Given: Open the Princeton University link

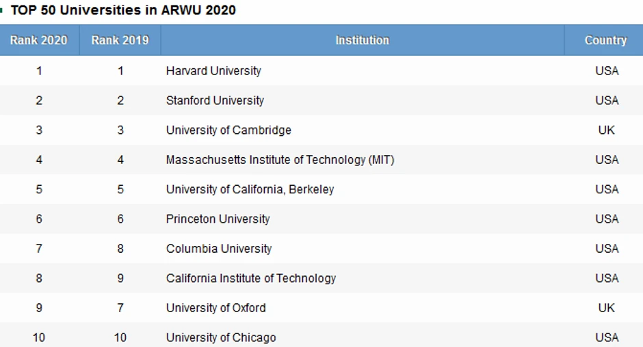Looking at the screenshot, I should [218, 219].
